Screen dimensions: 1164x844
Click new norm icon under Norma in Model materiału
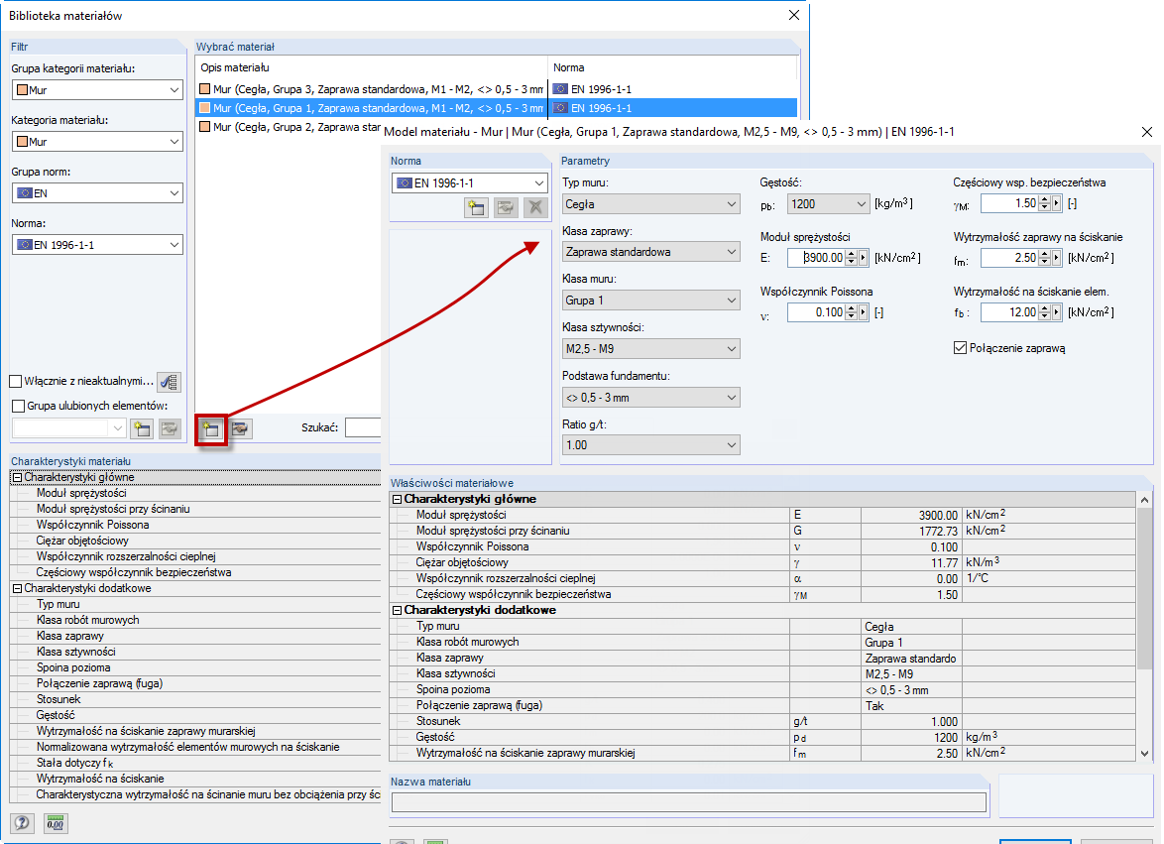click(x=476, y=208)
